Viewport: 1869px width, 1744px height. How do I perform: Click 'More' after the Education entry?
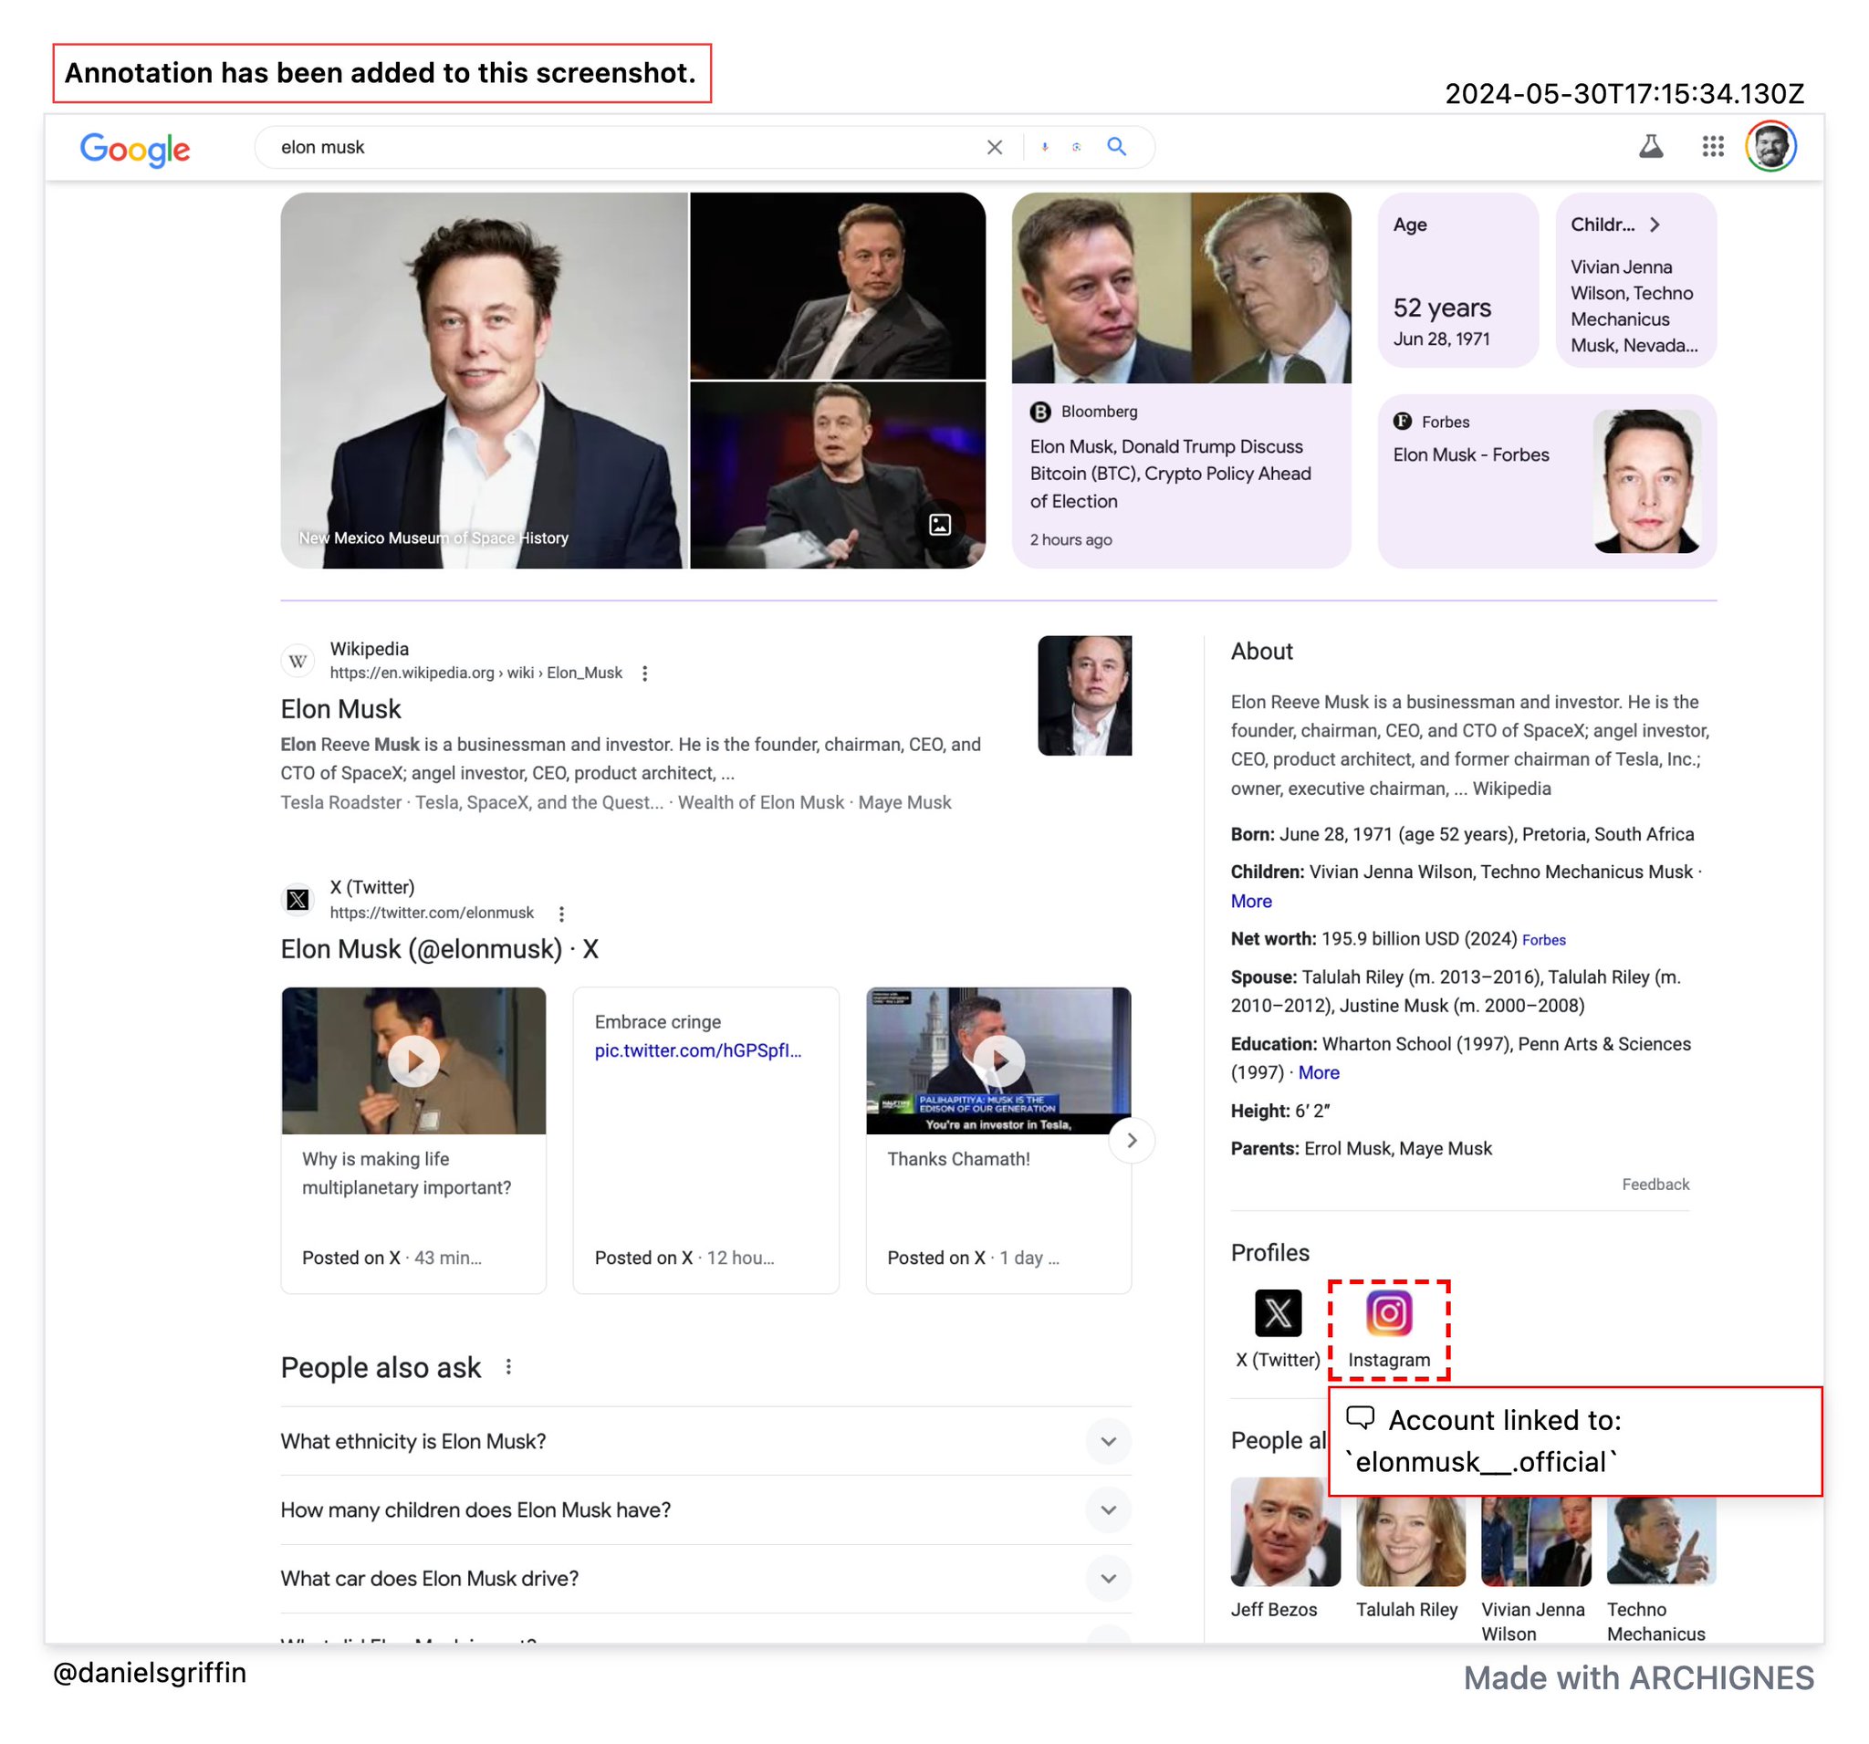(1319, 1071)
